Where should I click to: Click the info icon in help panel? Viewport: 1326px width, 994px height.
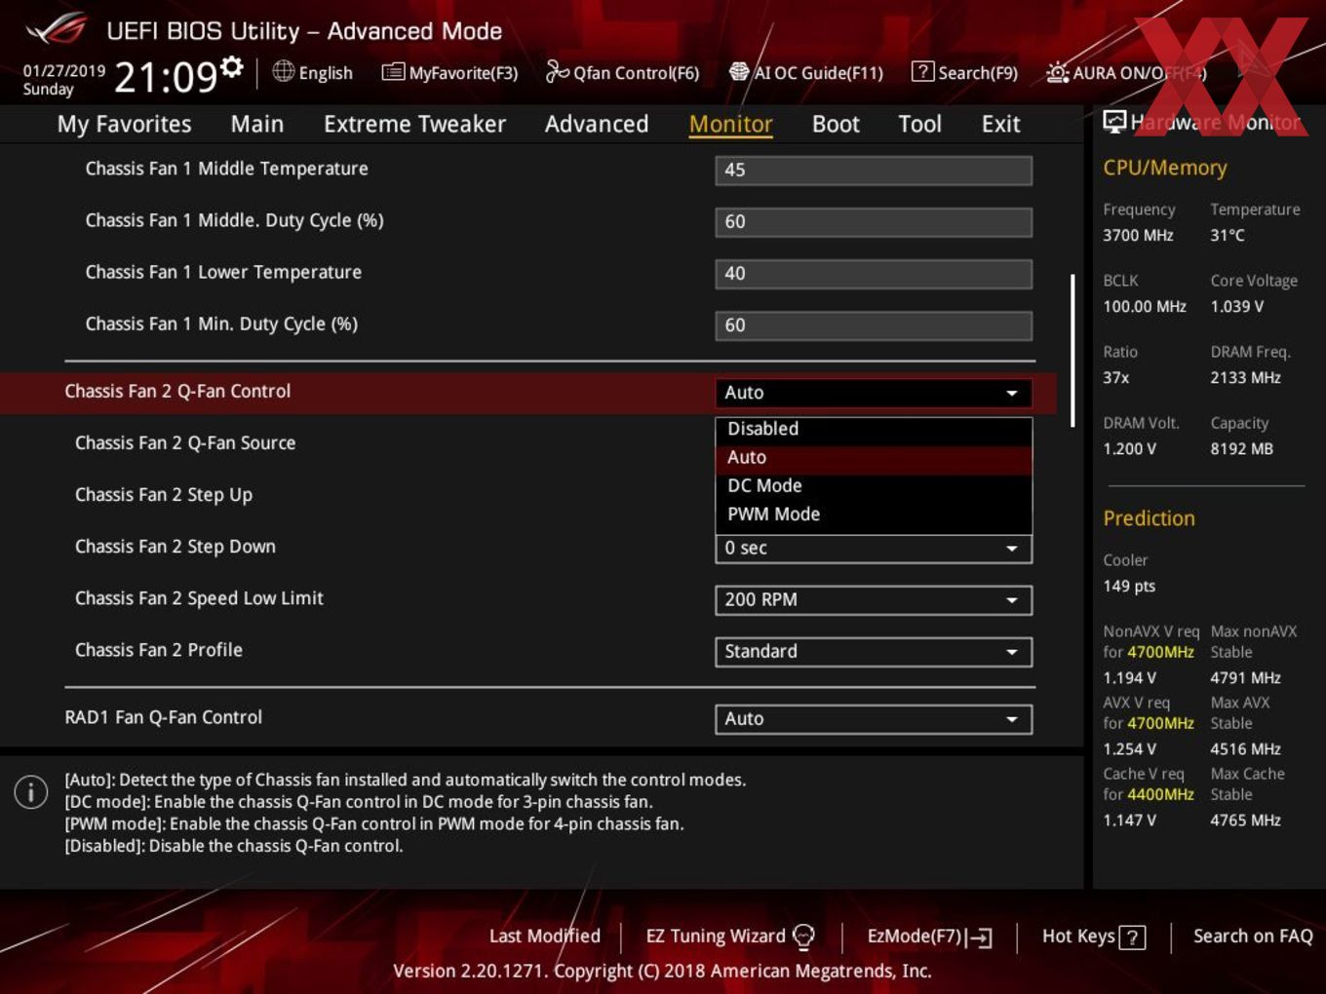31,791
